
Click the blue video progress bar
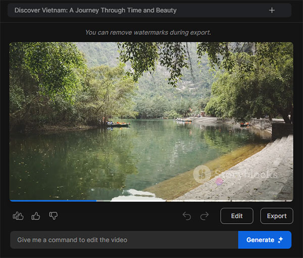(x=54, y=201)
